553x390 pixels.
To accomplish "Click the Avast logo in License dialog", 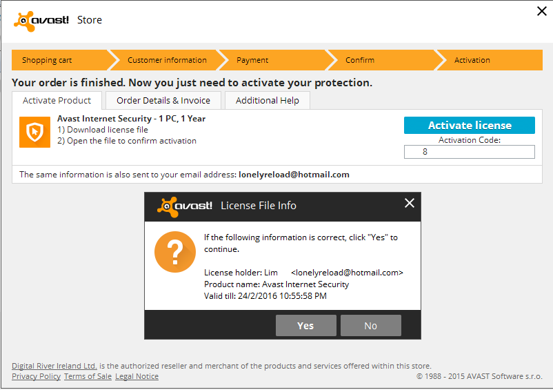I will pos(185,206).
